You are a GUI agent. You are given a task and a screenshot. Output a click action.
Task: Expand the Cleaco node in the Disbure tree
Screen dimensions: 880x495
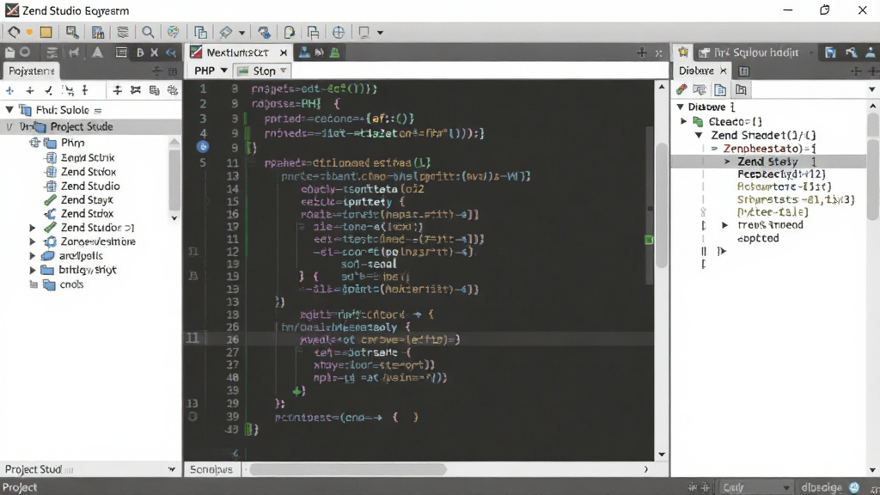coord(683,121)
